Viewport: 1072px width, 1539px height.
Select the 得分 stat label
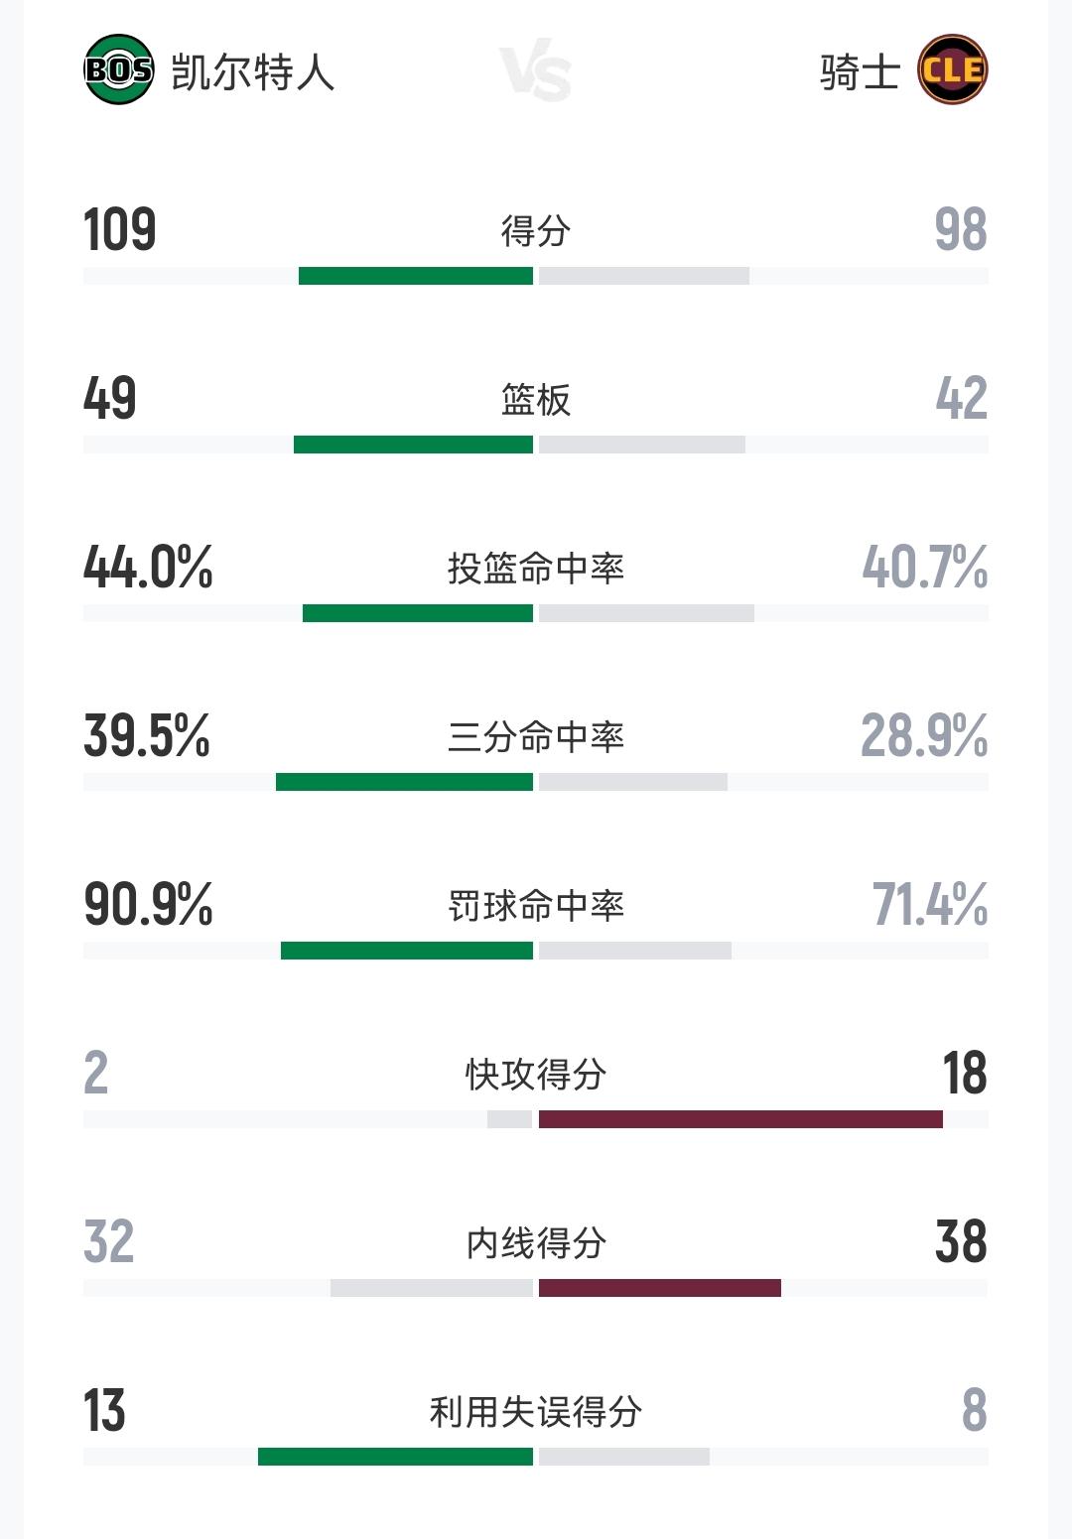[536, 231]
